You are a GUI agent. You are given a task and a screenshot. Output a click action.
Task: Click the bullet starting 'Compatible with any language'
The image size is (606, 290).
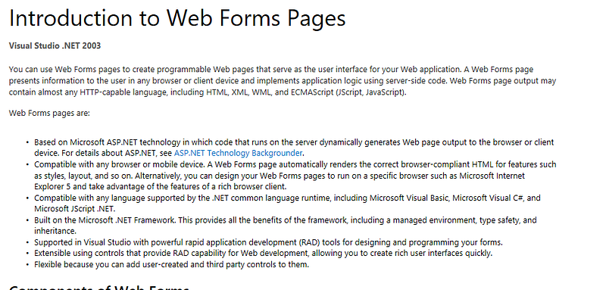(x=287, y=203)
